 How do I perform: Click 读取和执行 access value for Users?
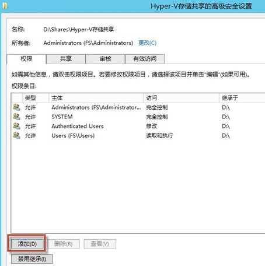159,135
